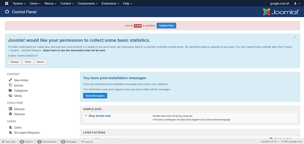Open New Article link
This screenshot has width=304, height=144.
click(21, 80)
